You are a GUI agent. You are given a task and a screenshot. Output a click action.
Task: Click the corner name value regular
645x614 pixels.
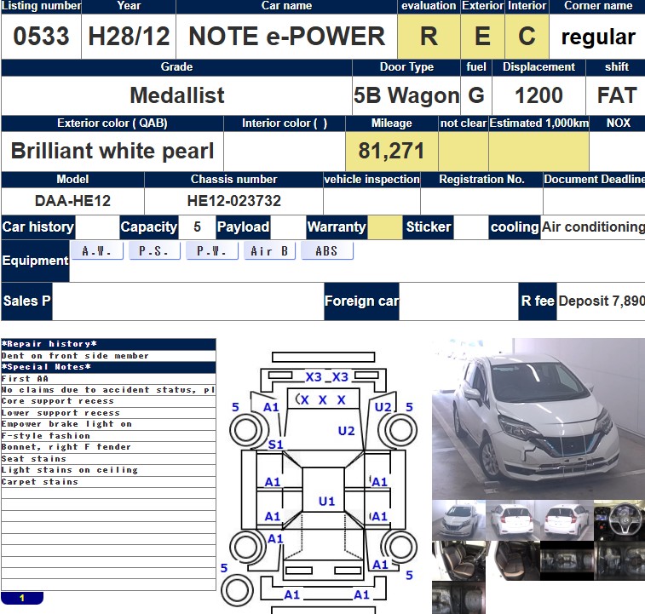pos(598,37)
